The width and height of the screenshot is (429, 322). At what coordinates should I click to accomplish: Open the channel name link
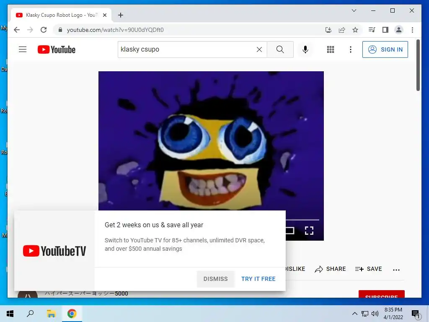(x=86, y=293)
